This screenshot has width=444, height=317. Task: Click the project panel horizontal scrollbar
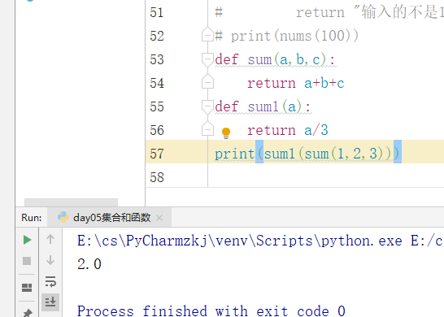click(x=71, y=202)
